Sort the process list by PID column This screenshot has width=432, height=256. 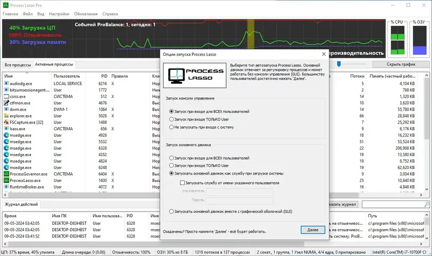pyautogui.click(x=97, y=76)
